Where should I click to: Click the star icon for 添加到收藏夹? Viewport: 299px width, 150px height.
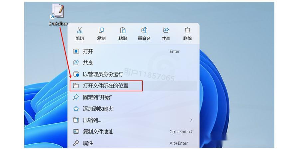coord(76,109)
